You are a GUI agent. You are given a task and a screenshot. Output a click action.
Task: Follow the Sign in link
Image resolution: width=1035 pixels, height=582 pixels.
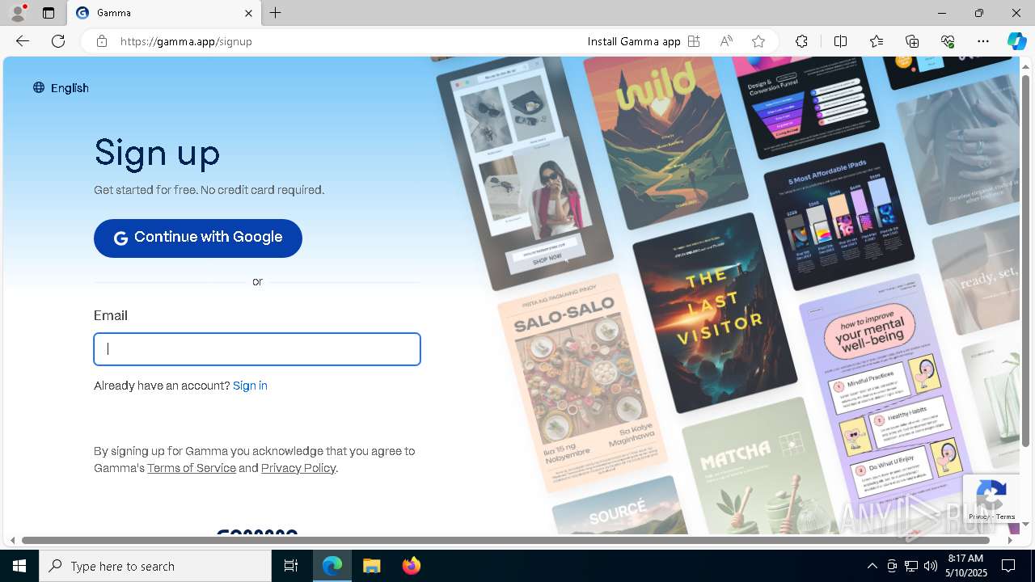250,386
